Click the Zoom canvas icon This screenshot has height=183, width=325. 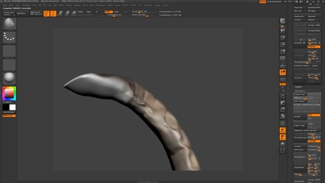[x=283, y=38]
